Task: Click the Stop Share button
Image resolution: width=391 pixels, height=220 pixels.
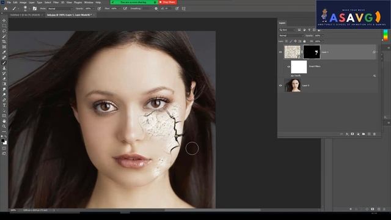Action: point(167,2)
